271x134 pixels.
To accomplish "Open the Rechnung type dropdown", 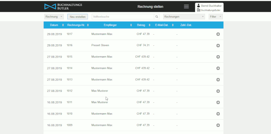I will tap(54, 17).
